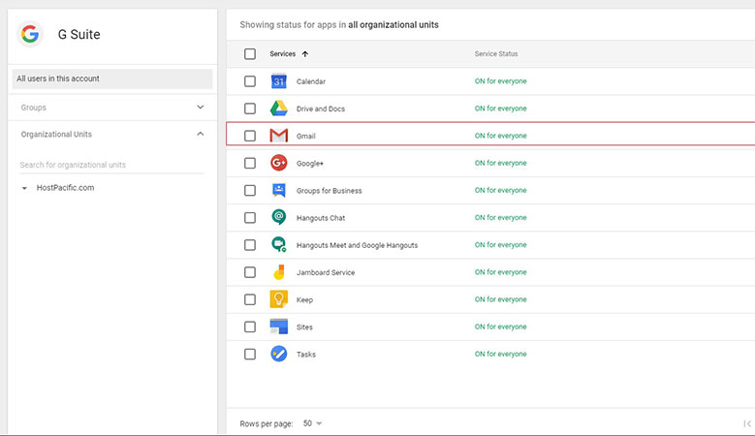Click in Search for organizational units field
This screenshot has width=755, height=436.
tap(111, 165)
